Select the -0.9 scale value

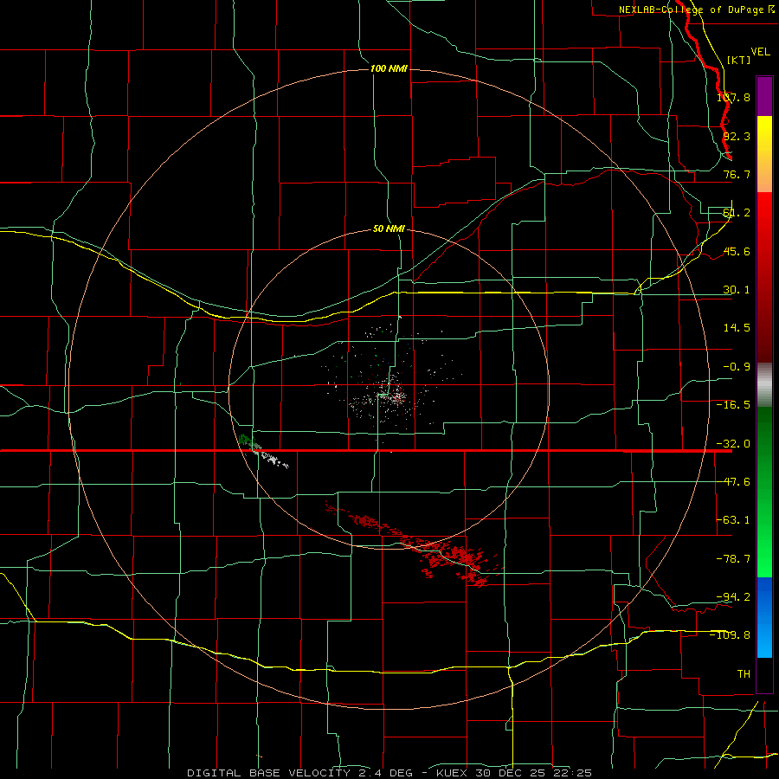(x=737, y=367)
